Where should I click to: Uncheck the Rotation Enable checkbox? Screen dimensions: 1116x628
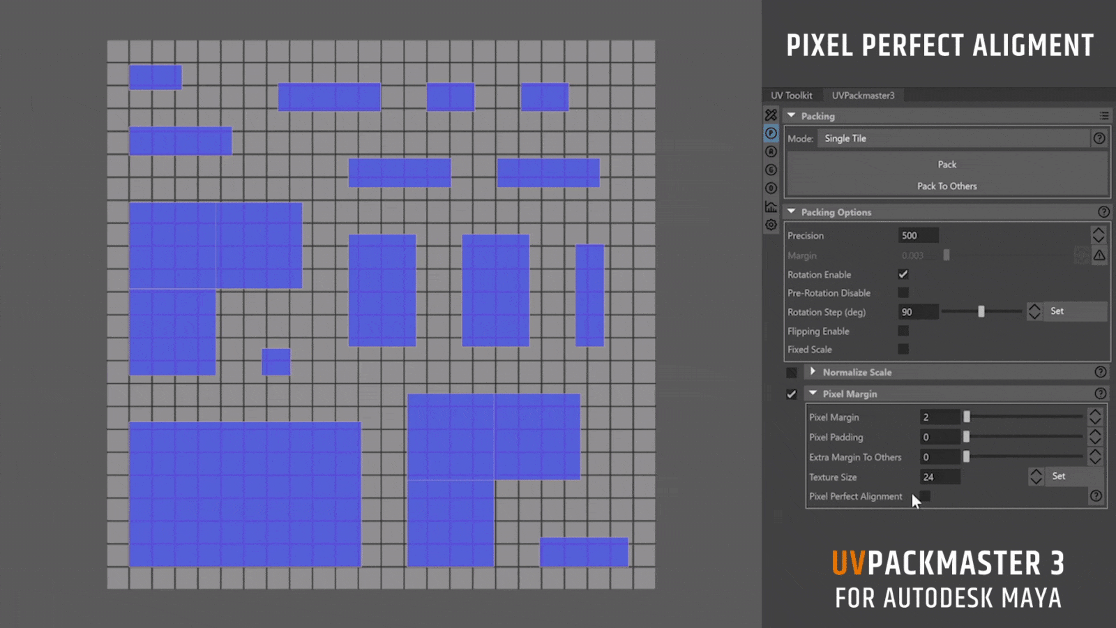pos(903,274)
